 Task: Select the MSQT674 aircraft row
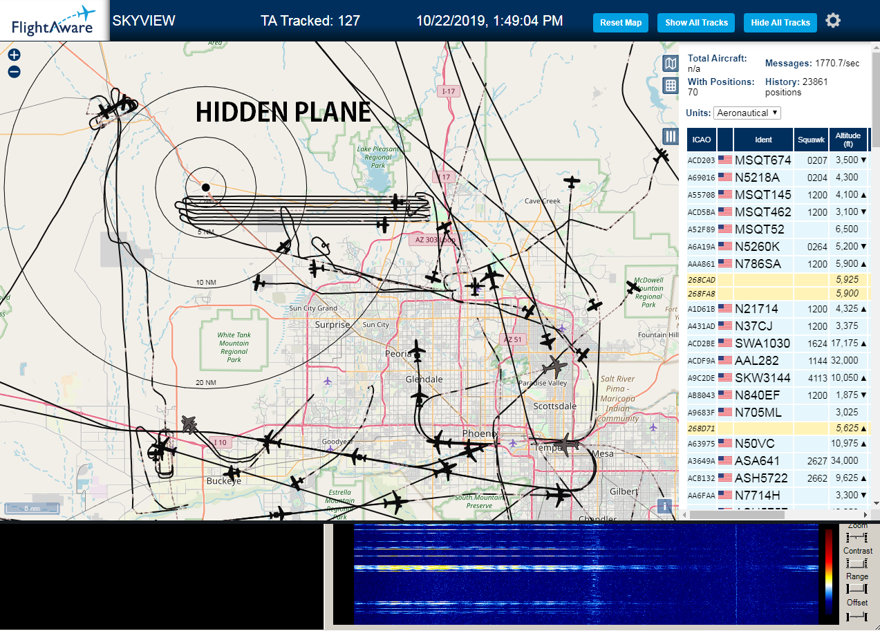click(x=778, y=160)
